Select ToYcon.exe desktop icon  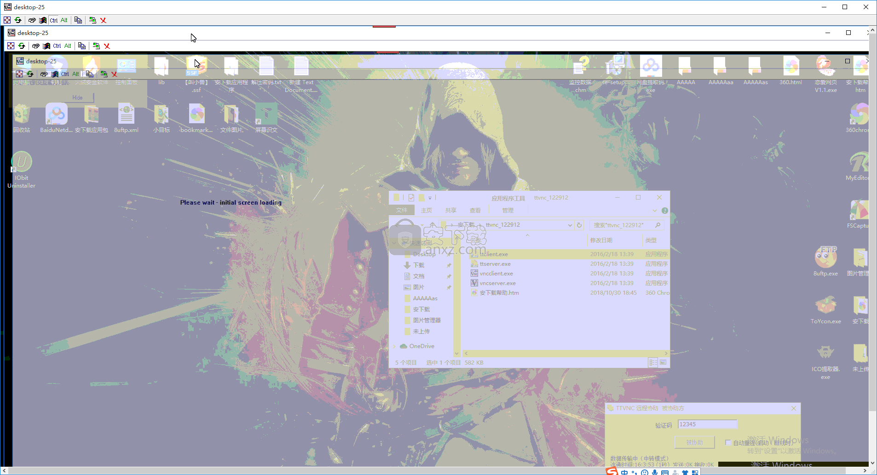[x=825, y=310]
